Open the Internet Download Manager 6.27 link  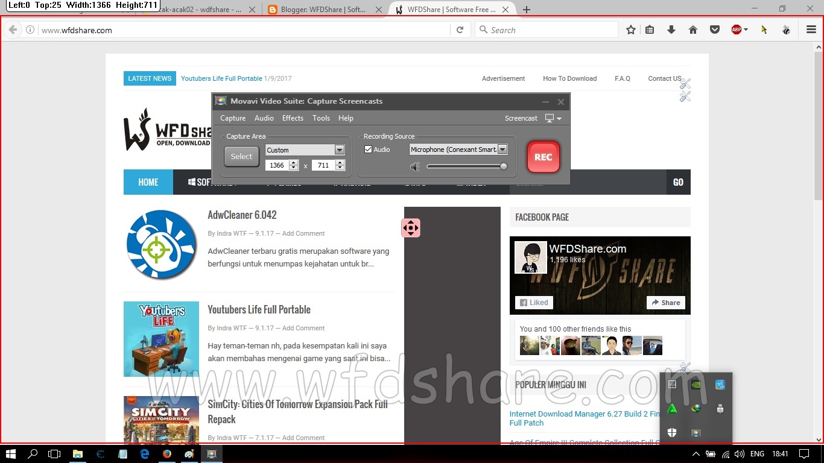(x=585, y=418)
